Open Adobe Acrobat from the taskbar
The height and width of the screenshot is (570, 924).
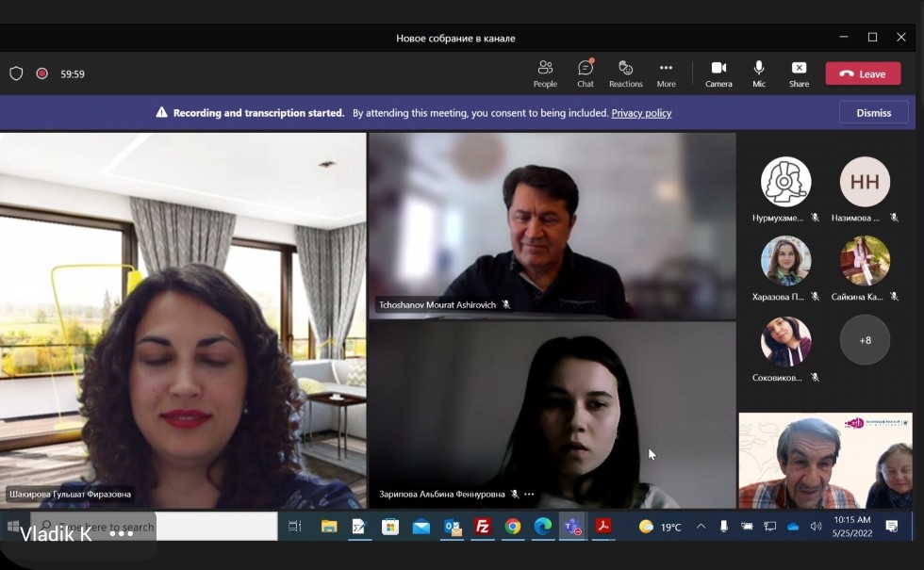(602, 527)
